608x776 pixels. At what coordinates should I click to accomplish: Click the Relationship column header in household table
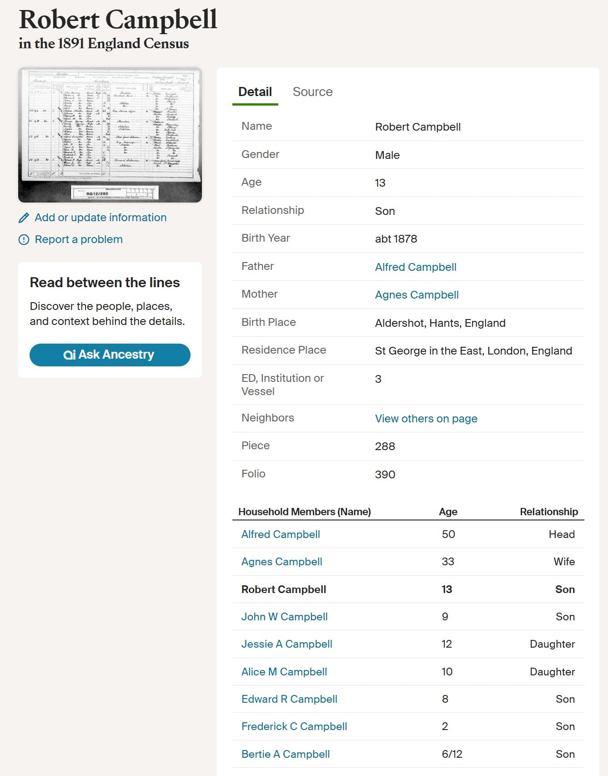(x=549, y=512)
